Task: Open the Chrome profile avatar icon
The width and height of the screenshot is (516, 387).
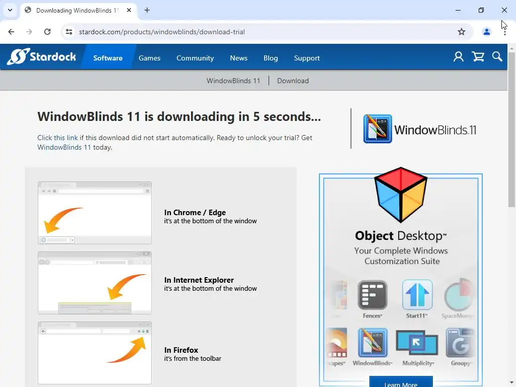Action: click(x=486, y=32)
